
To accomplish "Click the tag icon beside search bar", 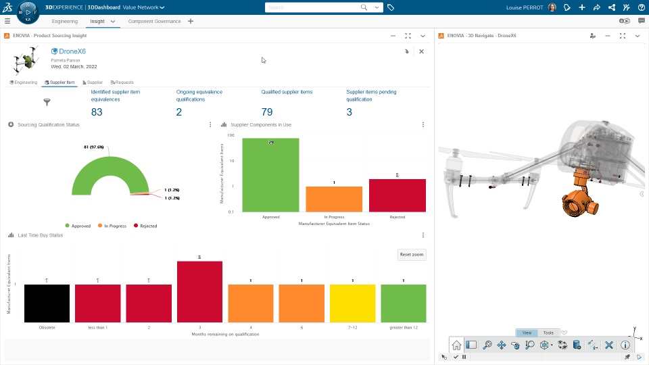I will coord(390,7).
